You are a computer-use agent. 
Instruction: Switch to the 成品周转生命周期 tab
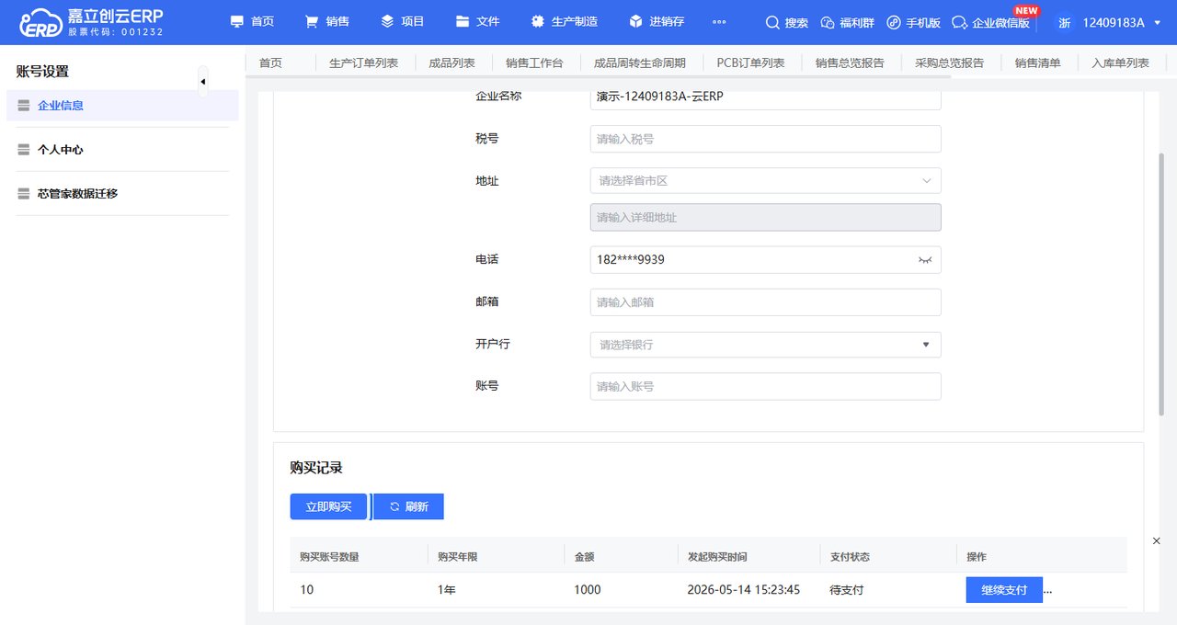coord(640,63)
